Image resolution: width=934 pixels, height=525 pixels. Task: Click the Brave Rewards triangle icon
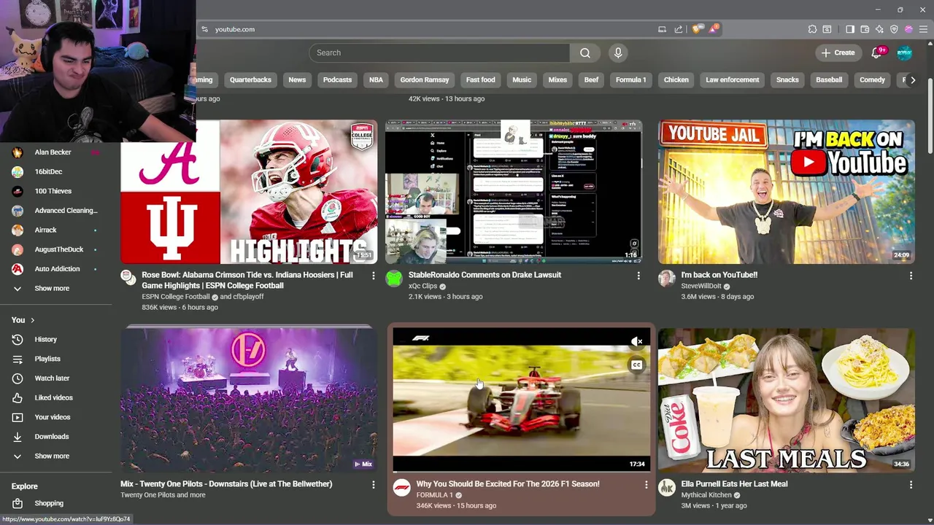click(x=713, y=29)
